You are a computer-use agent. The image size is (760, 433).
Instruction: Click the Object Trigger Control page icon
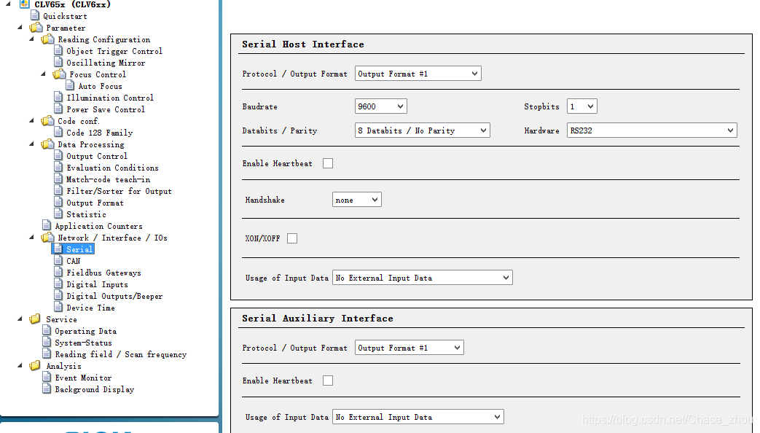point(58,50)
